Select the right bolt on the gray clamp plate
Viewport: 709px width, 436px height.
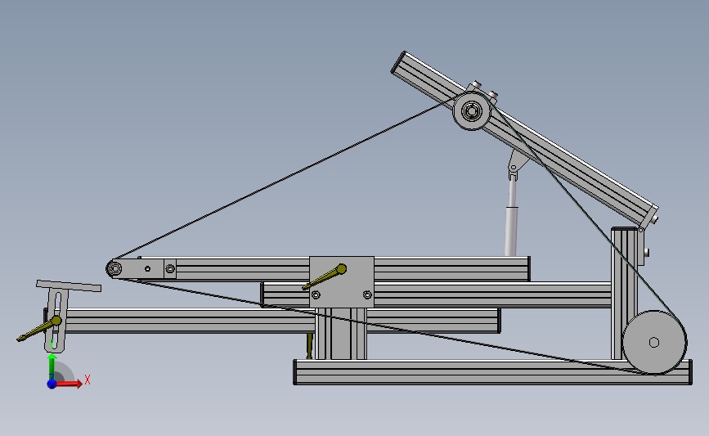(x=367, y=294)
